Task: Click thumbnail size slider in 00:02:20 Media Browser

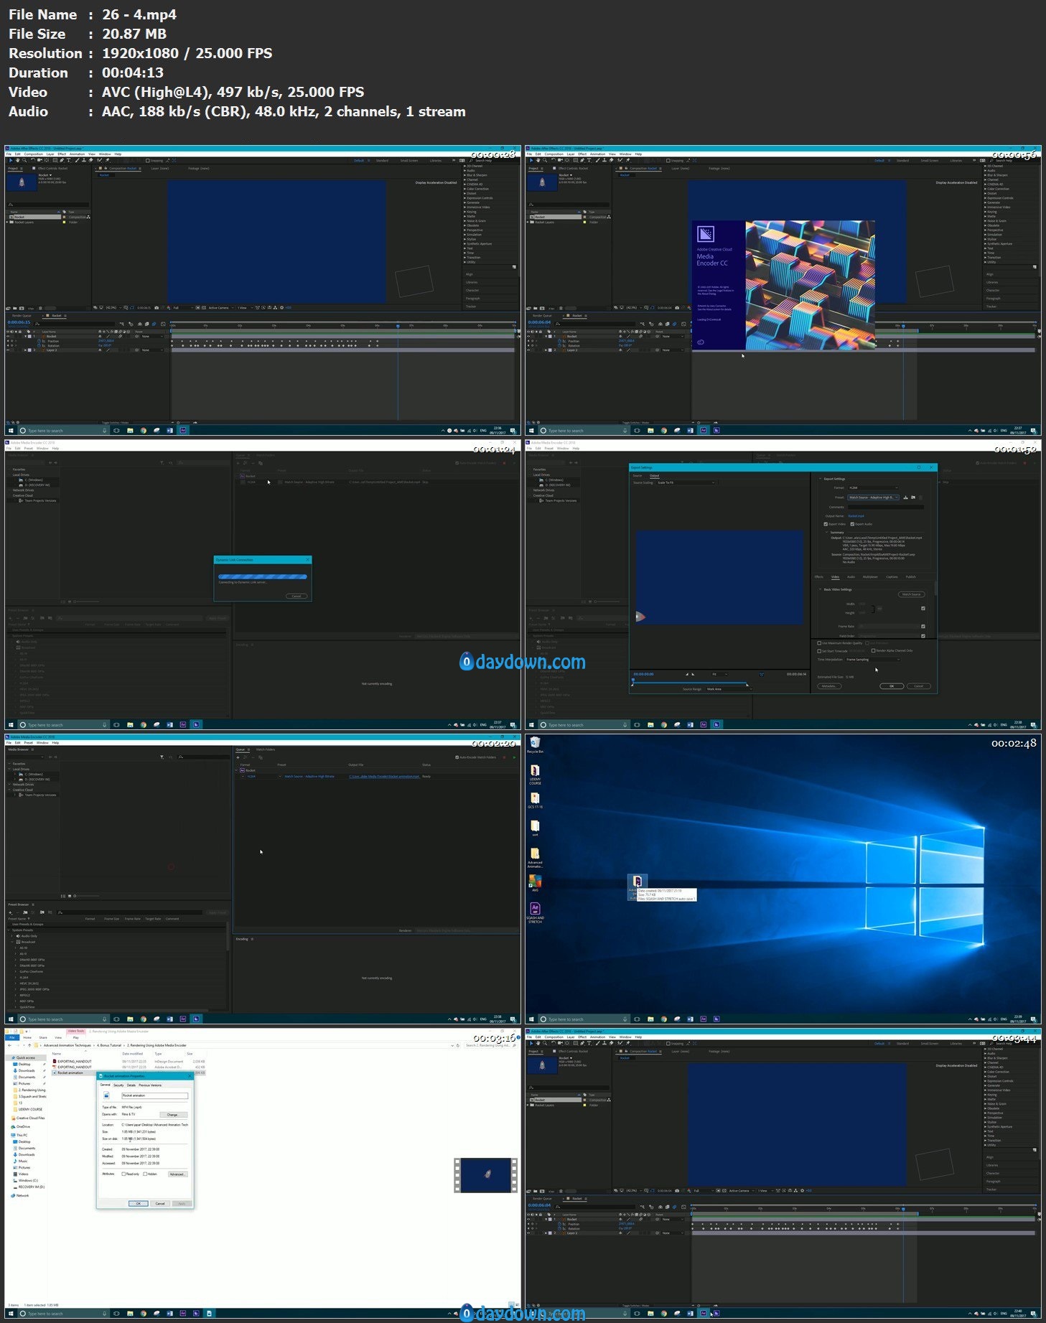Action: pyautogui.click(x=88, y=896)
